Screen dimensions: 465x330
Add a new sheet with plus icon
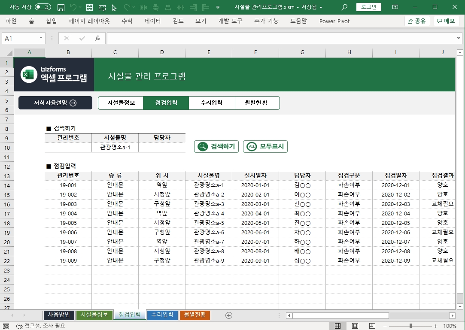coord(229,315)
